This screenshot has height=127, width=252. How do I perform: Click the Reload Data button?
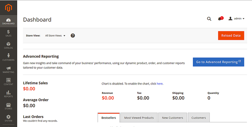(x=231, y=35)
